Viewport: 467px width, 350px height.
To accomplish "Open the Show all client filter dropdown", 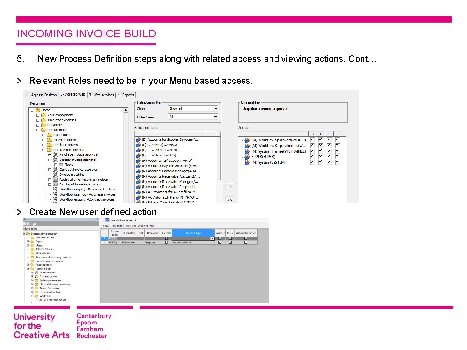I will tap(215, 108).
